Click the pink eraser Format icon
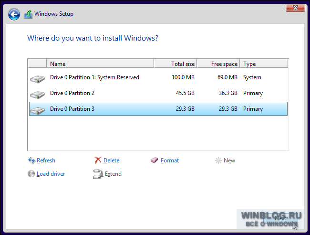Viewport: 310px width, 235px height. click(154, 160)
